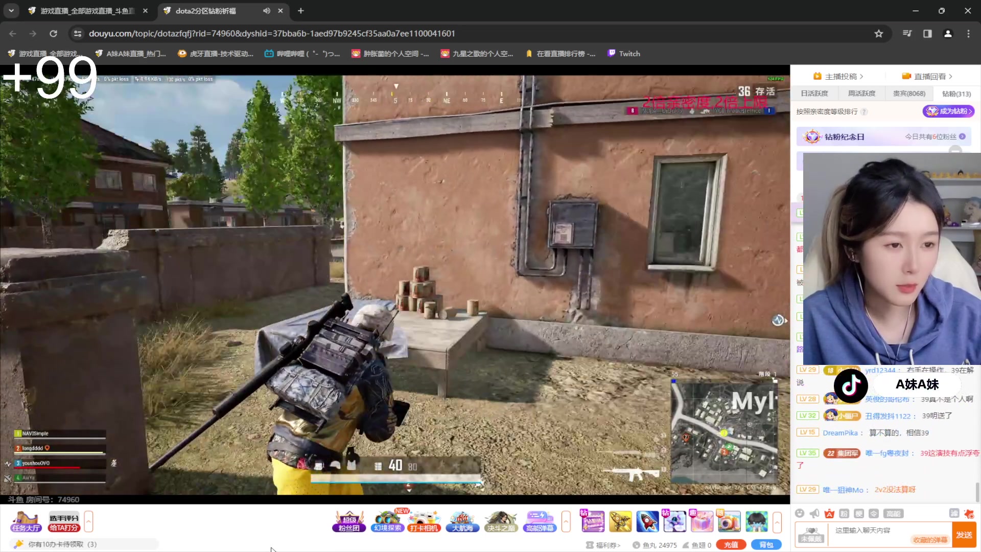The image size is (981, 552).
Task: Click the DreamPika username in chat
Action: click(840, 433)
